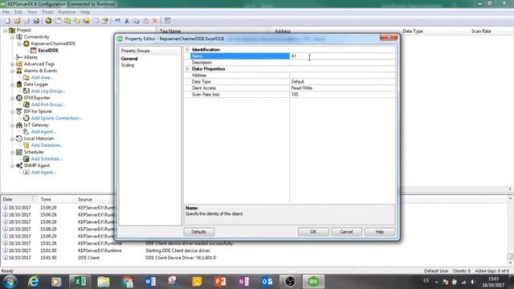Click the Windows Start button
This screenshot has height=289, width=514.
point(10,282)
